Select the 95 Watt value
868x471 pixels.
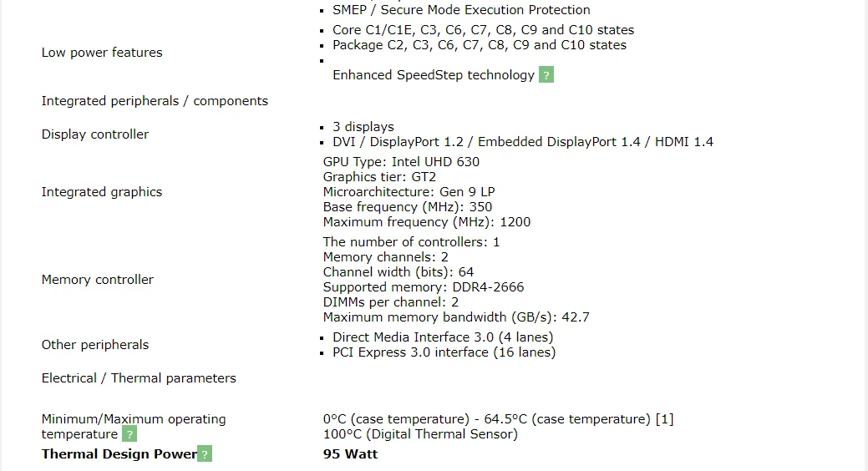point(350,454)
